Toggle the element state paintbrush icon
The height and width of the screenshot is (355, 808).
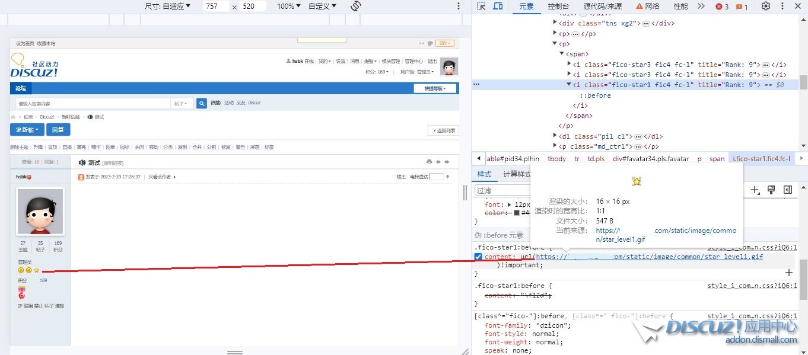point(771,190)
